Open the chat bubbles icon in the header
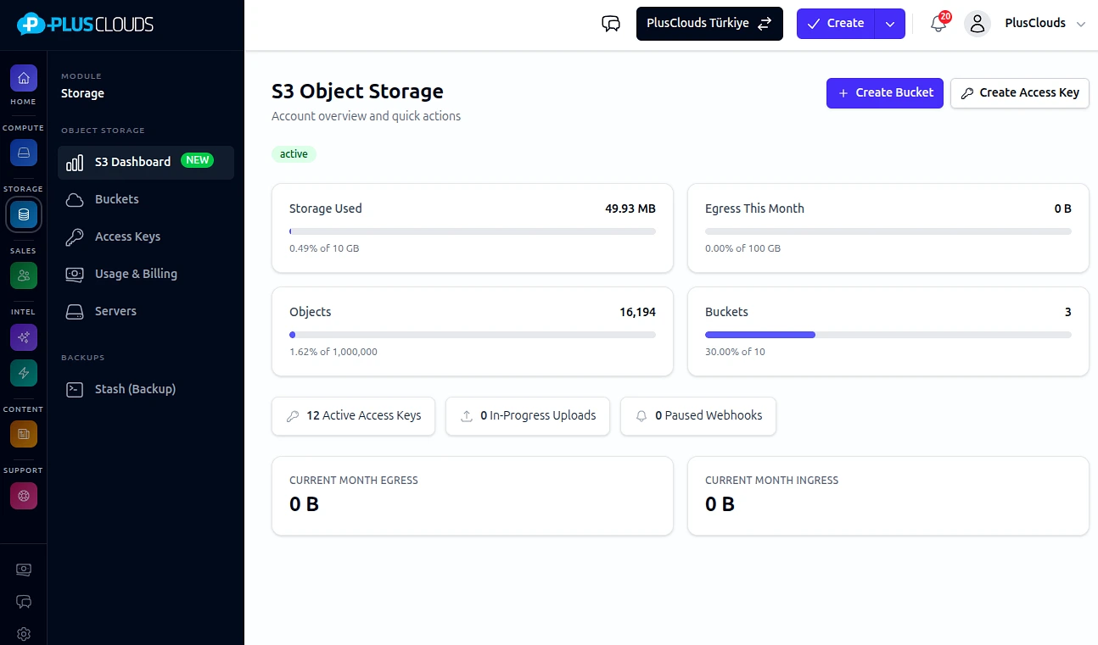 pos(611,24)
